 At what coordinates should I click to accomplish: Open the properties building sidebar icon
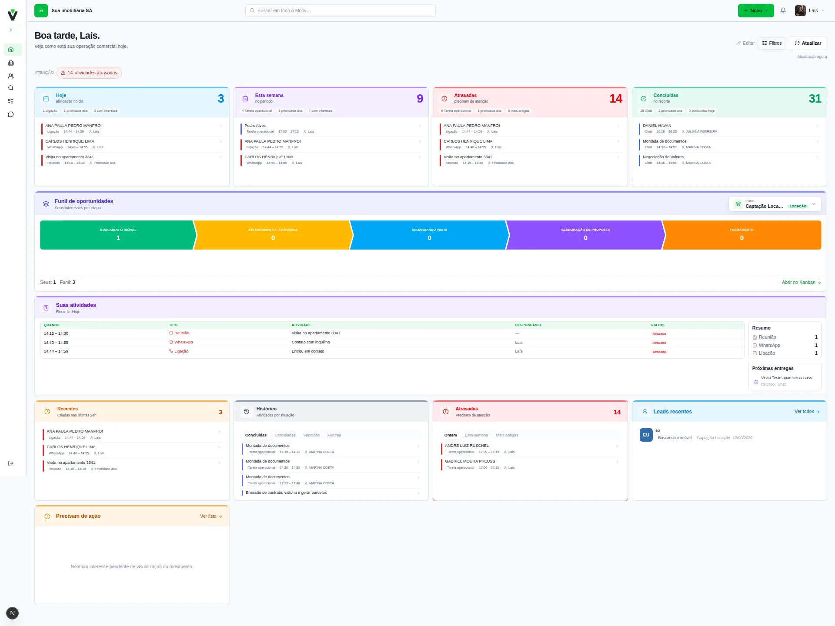(x=11, y=63)
